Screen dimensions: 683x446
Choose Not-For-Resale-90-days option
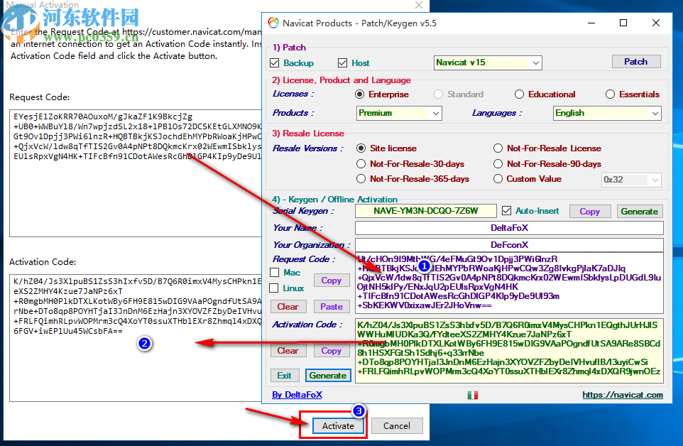(x=498, y=164)
